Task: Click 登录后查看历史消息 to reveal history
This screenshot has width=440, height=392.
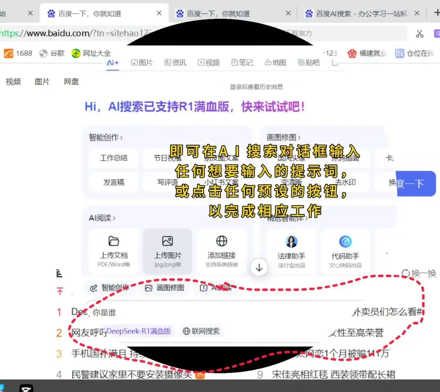Action: point(257,87)
